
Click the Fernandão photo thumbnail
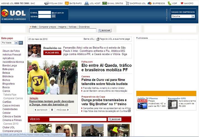pos(34,51)
